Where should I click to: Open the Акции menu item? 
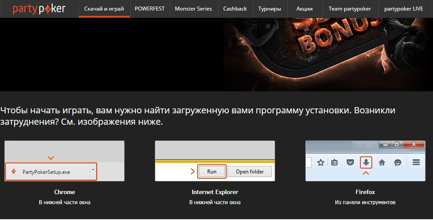tap(305, 9)
